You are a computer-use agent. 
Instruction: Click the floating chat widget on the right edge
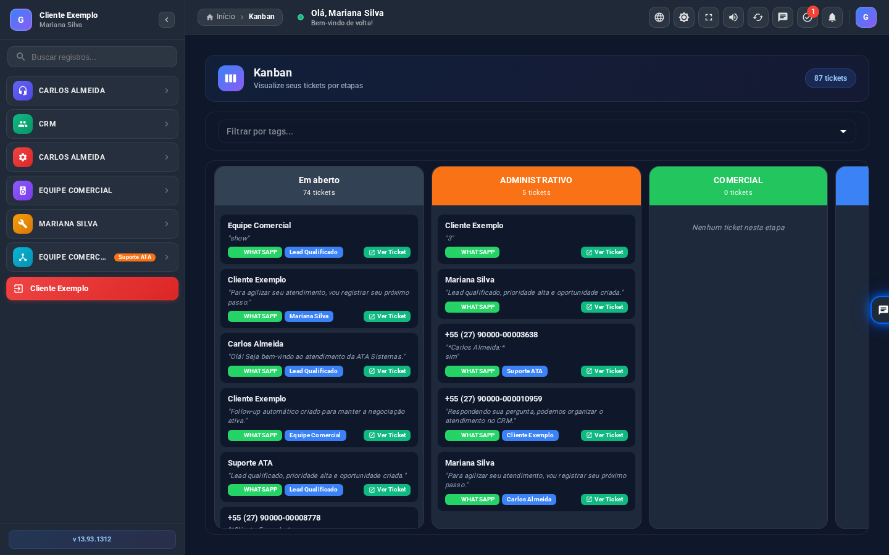[x=882, y=310]
